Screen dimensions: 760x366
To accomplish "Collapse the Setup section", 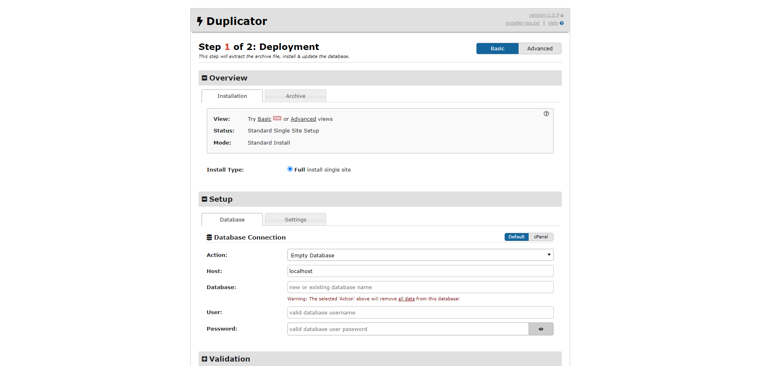I will [x=204, y=199].
